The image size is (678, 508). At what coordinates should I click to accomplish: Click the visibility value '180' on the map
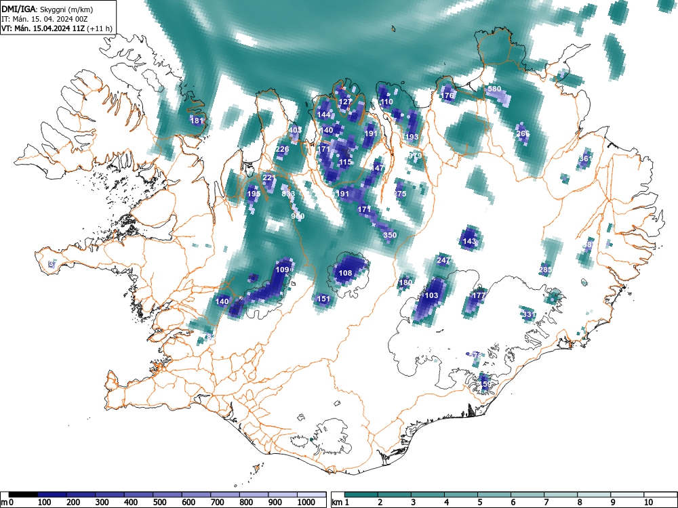[x=405, y=283]
